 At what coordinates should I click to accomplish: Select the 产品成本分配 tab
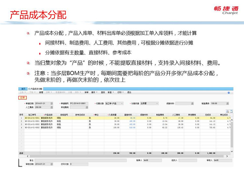(x=35, y=89)
